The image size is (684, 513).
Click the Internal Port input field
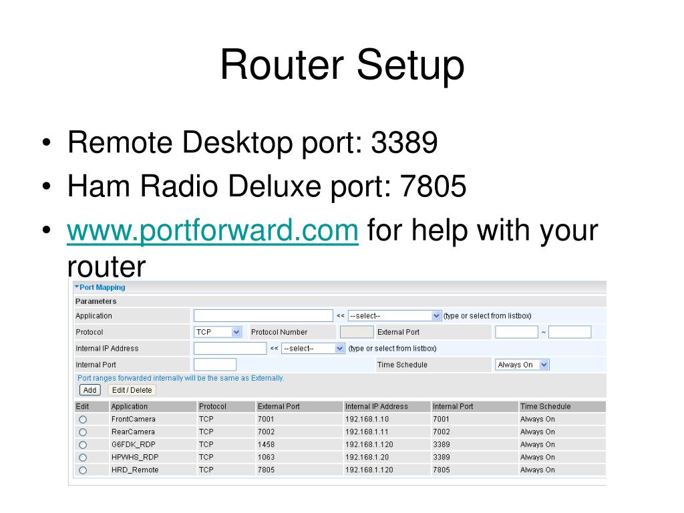coord(214,365)
